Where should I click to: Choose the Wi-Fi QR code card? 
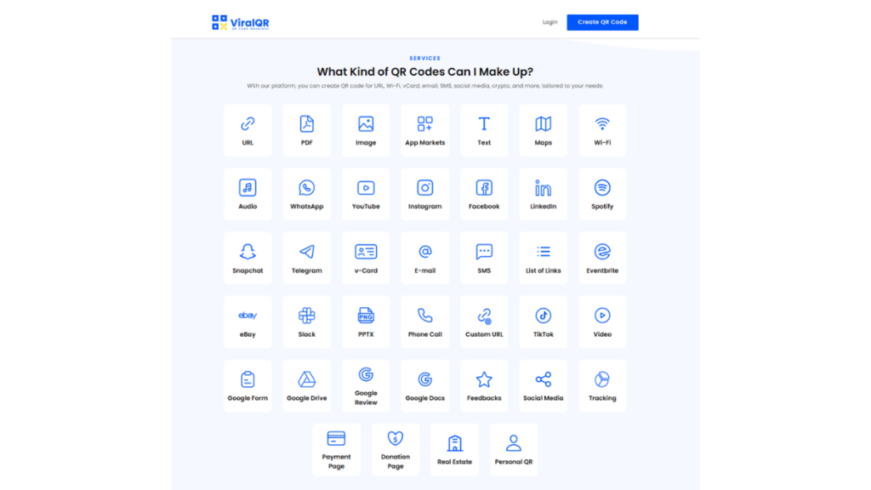pos(602,130)
